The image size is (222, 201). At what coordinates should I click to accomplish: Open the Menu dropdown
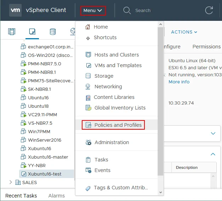tap(92, 11)
